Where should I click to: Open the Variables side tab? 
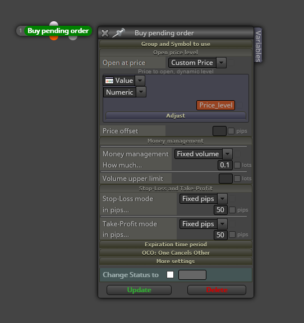tap(258, 45)
